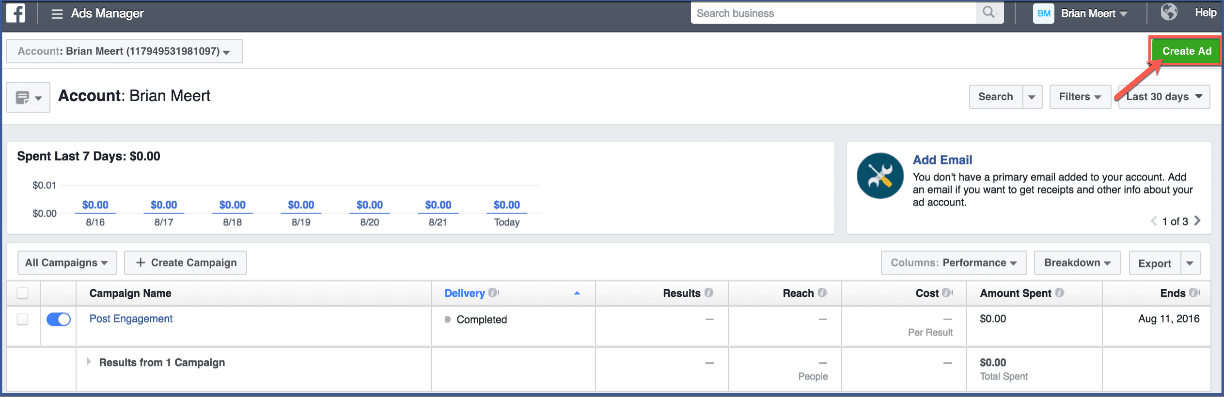Click the Completed delivery status
Screen dimensions: 1224x397
482,320
